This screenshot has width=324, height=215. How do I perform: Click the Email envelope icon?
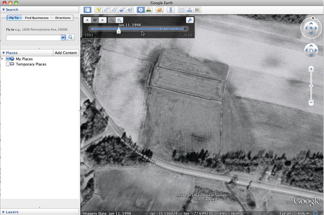point(181,9)
